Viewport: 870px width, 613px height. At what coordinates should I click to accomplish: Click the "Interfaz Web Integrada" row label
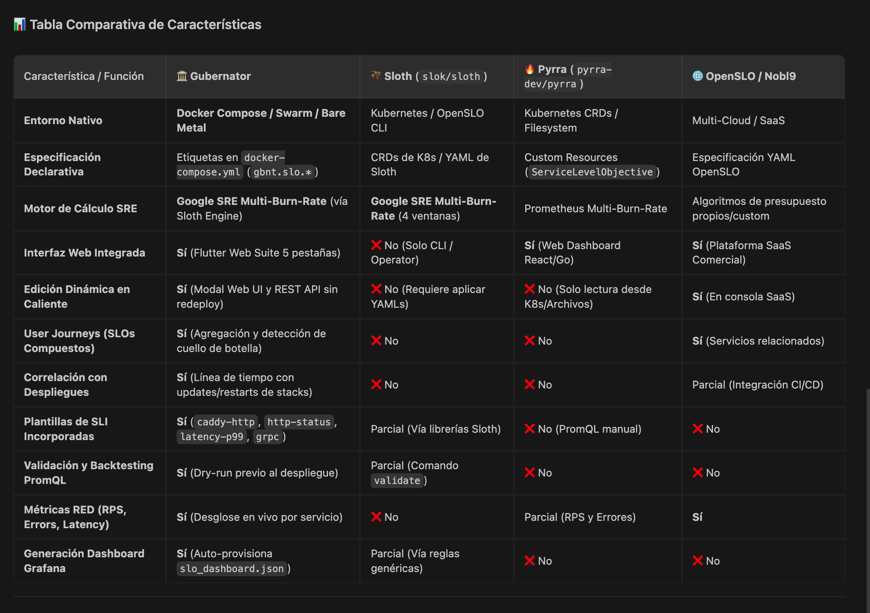[x=84, y=252]
